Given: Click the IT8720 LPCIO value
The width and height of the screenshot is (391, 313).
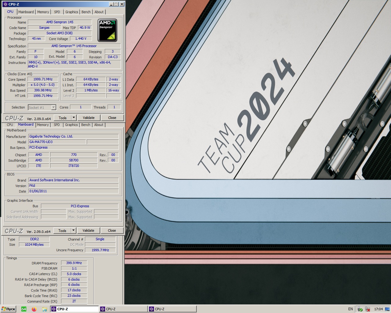Looking at the screenshot, I should (74, 166).
